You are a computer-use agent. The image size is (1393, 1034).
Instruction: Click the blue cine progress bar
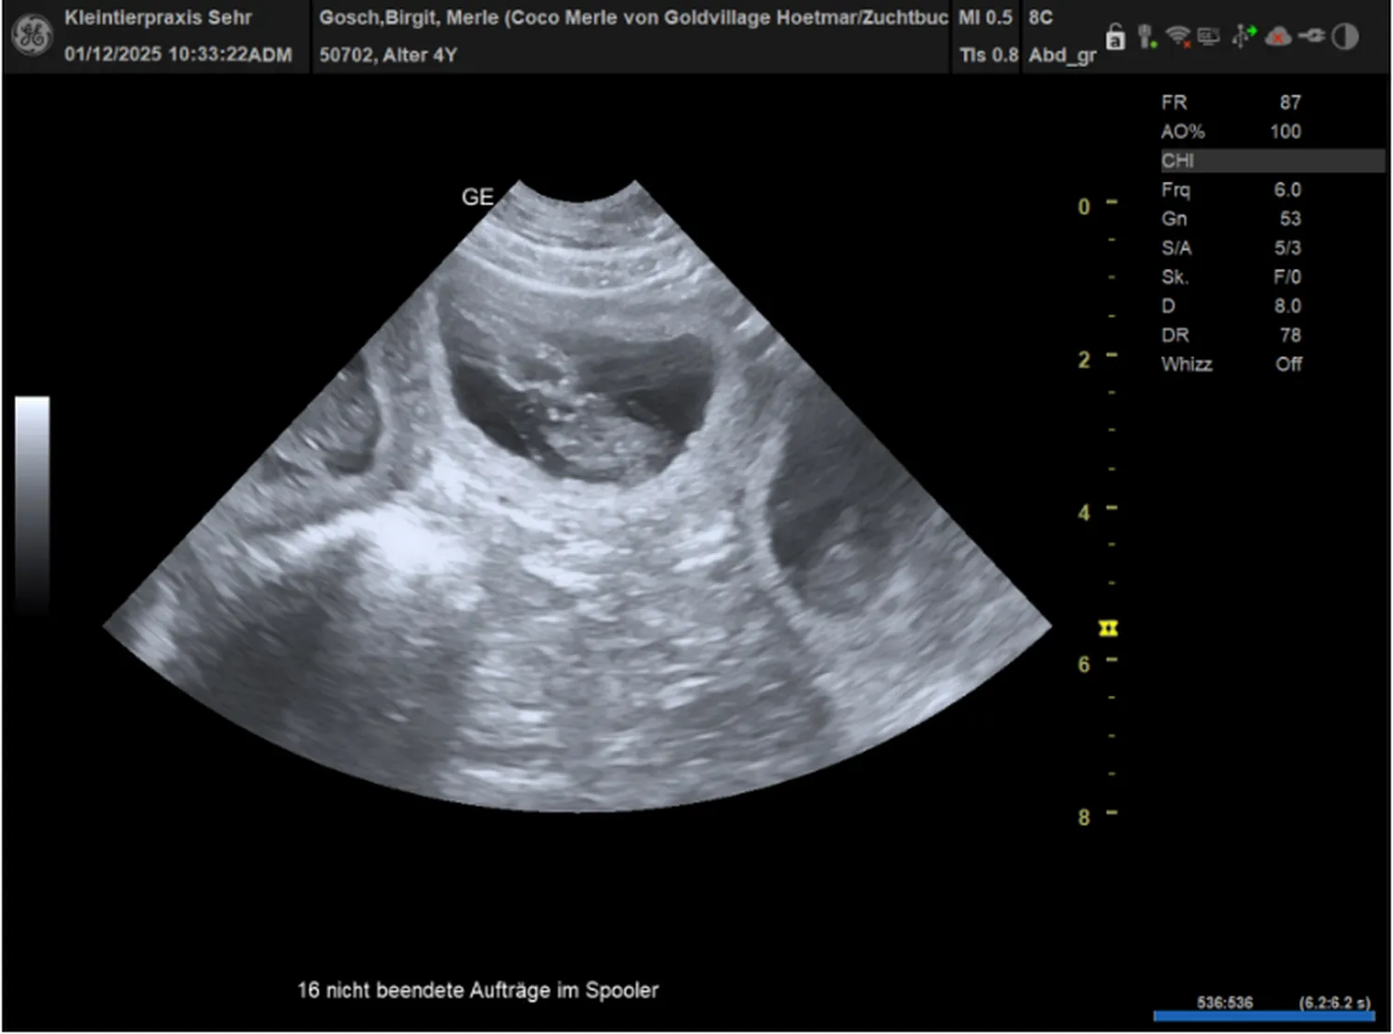(x=1263, y=1016)
